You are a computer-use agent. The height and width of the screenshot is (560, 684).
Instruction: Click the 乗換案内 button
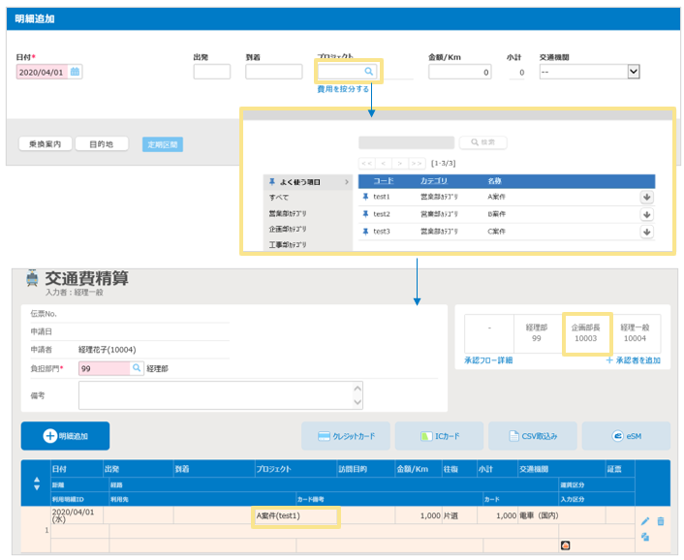click(46, 143)
